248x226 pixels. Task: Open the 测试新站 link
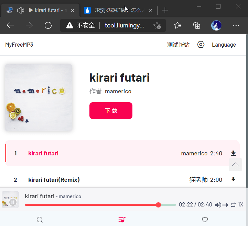[178, 45]
